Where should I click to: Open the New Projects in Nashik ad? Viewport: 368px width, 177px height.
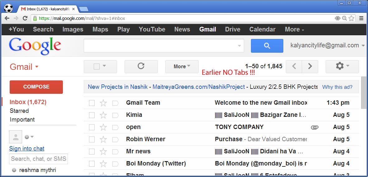(x=118, y=87)
